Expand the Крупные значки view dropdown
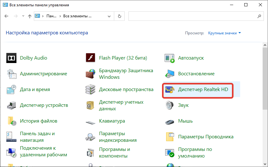The height and width of the screenshot is (167, 268). 224,33
